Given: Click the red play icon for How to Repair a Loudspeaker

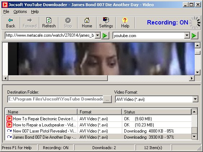Looking at the screenshot, I should (x=9, y=125).
